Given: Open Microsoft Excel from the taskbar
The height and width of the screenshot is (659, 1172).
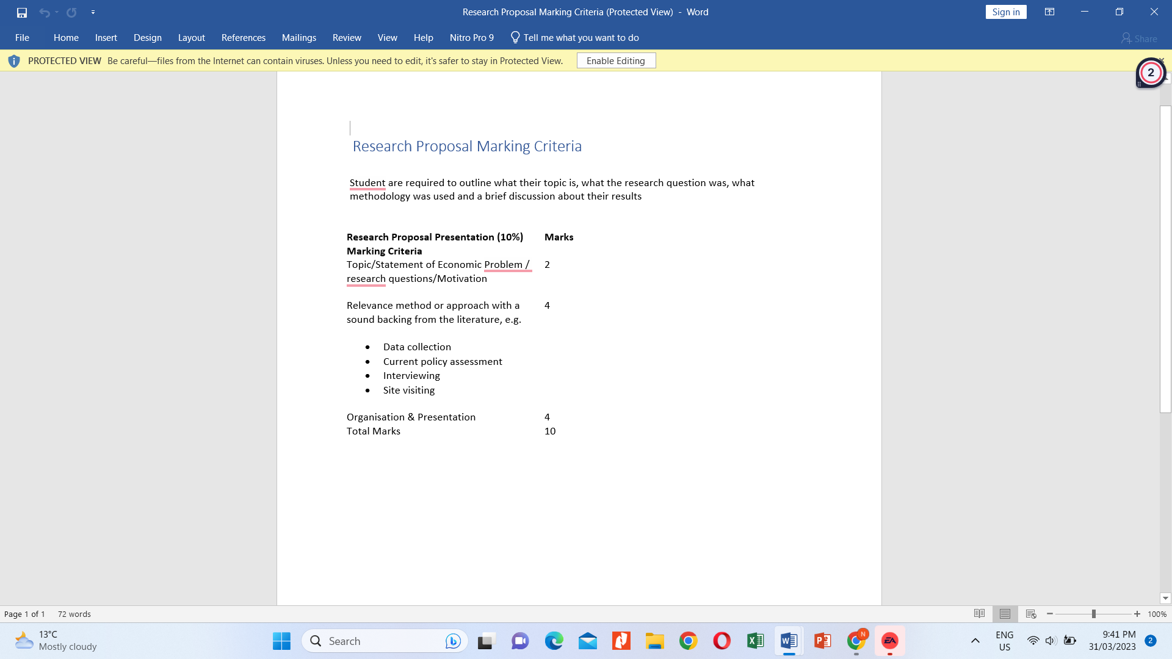Looking at the screenshot, I should [x=754, y=641].
